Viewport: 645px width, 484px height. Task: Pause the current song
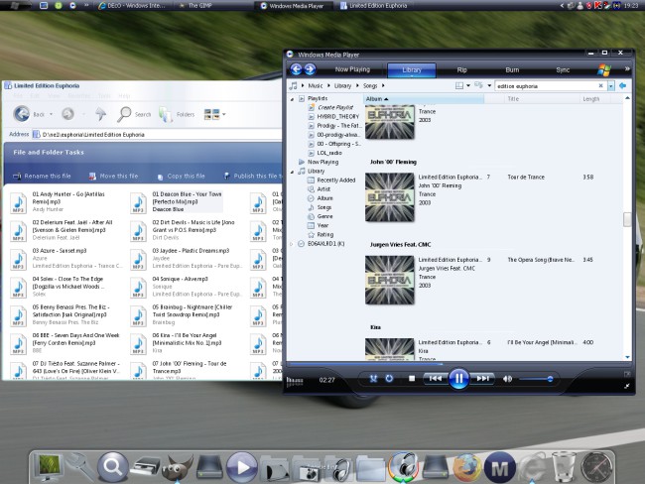pos(458,378)
